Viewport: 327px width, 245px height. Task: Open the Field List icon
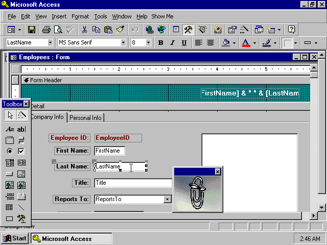click(x=176, y=30)
